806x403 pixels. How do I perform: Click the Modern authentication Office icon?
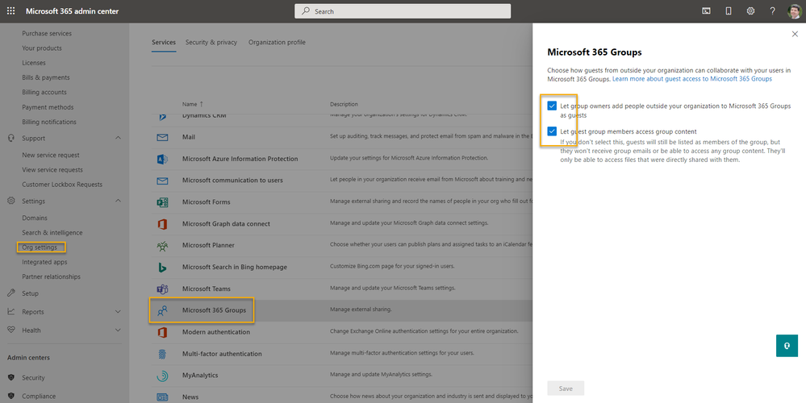pyautogui.click(x=162, y=332)
